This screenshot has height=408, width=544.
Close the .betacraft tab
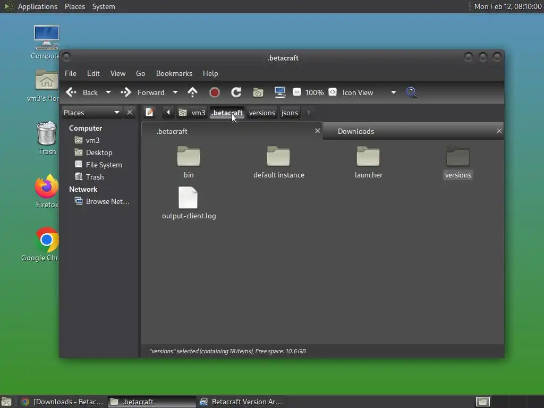pos(318,131)
